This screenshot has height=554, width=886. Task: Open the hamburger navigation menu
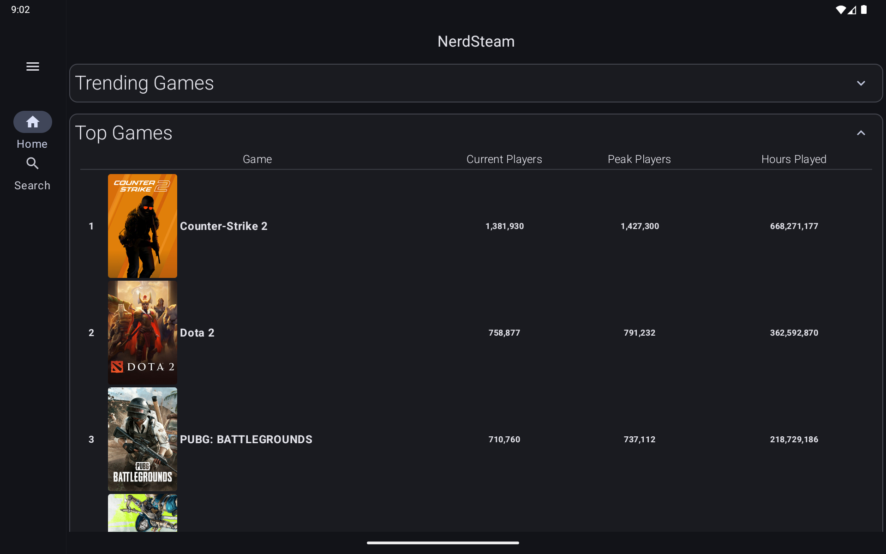pos(32,66)
